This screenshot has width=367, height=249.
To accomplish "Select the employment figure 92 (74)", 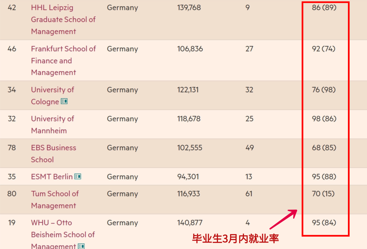I will 324,49.
